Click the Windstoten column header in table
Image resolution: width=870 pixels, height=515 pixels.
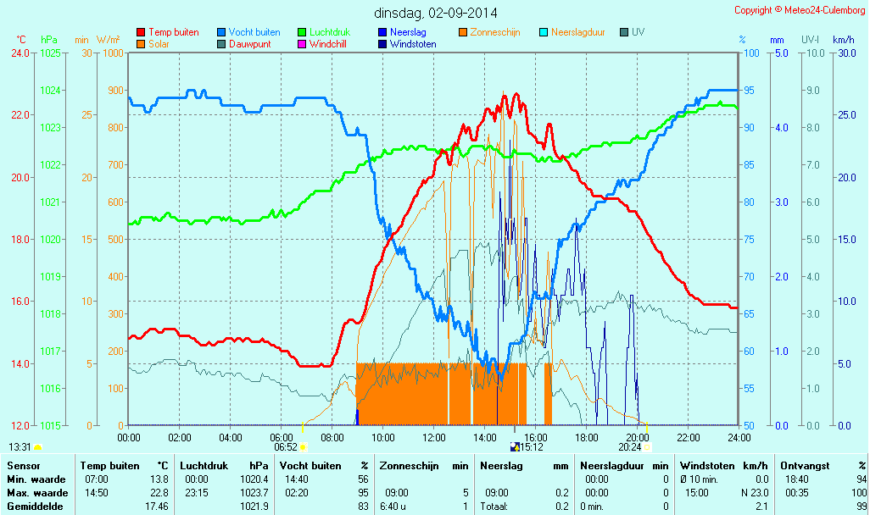coord(706,466)
